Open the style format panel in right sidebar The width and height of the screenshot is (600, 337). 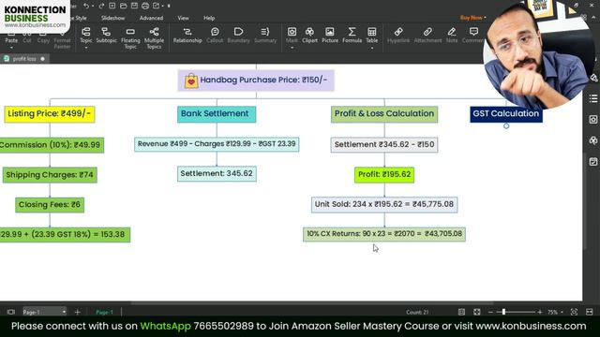(x=593, y=78)
